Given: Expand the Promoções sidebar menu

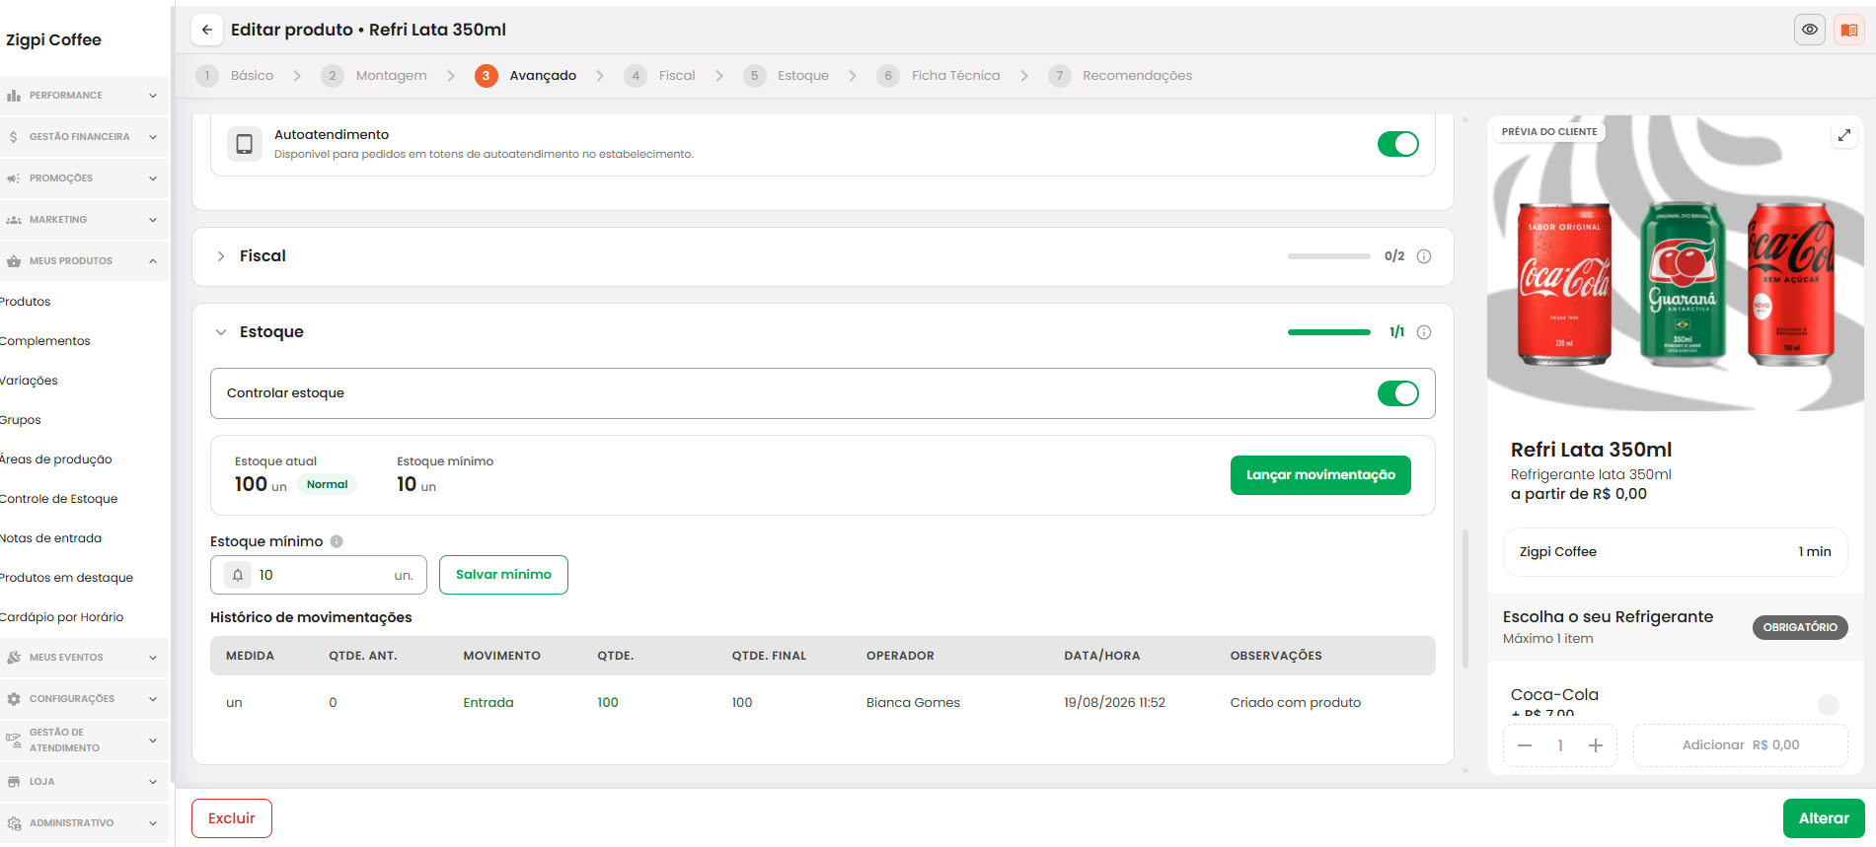Looking at the screenshot, I should (x=153, y=178).
